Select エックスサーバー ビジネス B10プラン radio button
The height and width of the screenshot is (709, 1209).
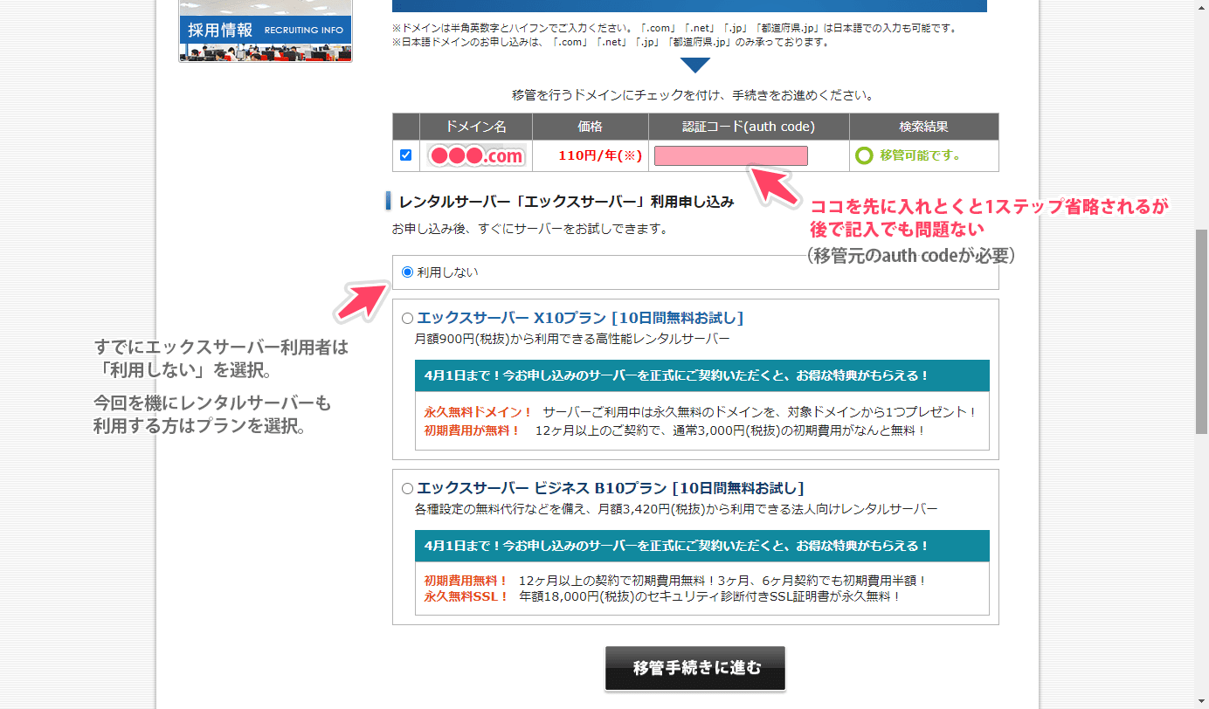407,489
